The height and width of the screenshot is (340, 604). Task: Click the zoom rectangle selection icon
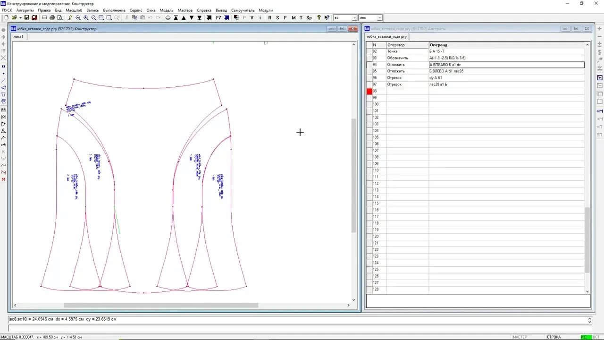click(109, 17)
